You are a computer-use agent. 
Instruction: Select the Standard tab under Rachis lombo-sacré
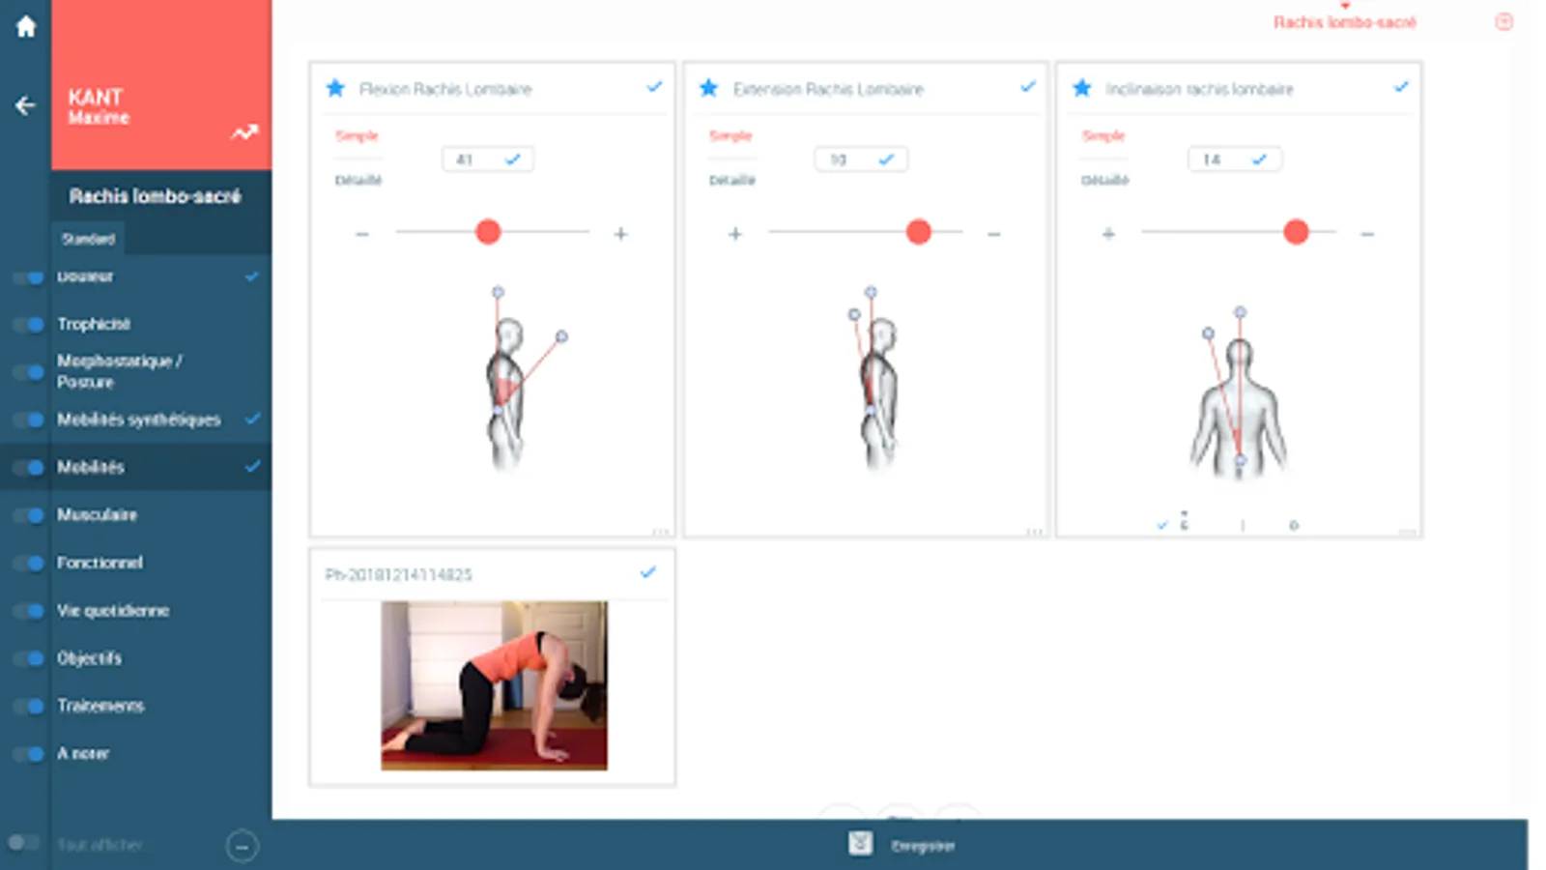tap(88, 239)
